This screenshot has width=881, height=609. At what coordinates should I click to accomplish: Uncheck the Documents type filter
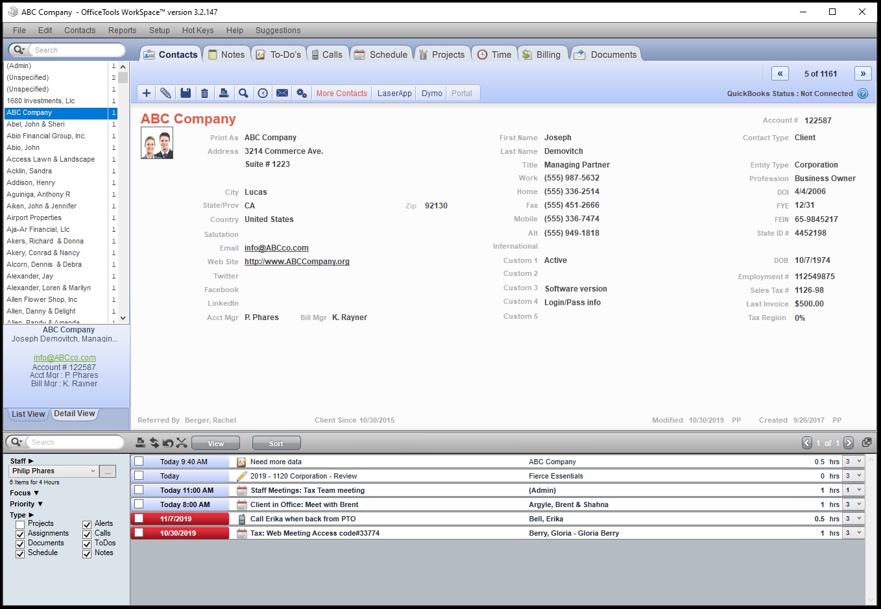pyautogui.click(x=20, y=544)
